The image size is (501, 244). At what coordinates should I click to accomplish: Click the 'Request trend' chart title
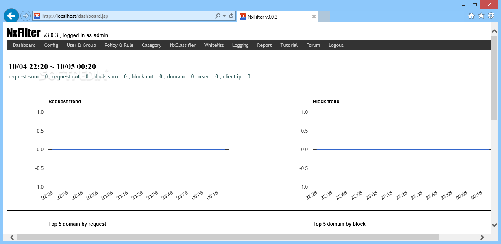coord(65,102)
